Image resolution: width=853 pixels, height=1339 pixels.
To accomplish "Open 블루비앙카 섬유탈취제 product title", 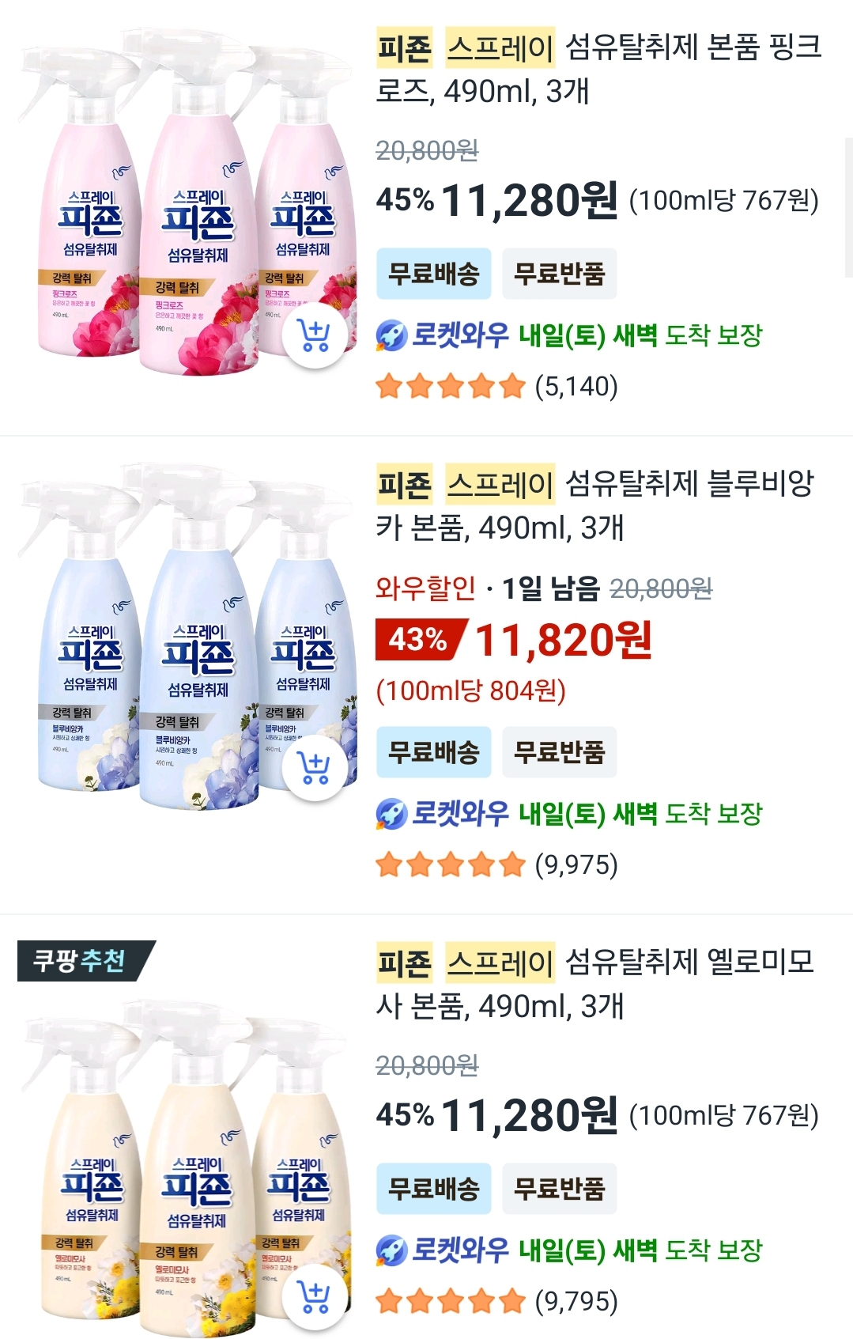I will pos(594,505).
